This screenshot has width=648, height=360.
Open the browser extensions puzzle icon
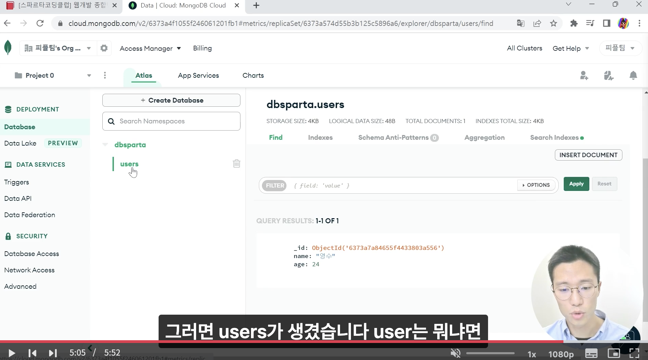(x=574, y=23)
